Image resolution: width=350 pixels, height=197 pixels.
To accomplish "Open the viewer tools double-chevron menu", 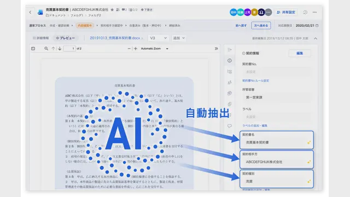I will click(216, 49).
